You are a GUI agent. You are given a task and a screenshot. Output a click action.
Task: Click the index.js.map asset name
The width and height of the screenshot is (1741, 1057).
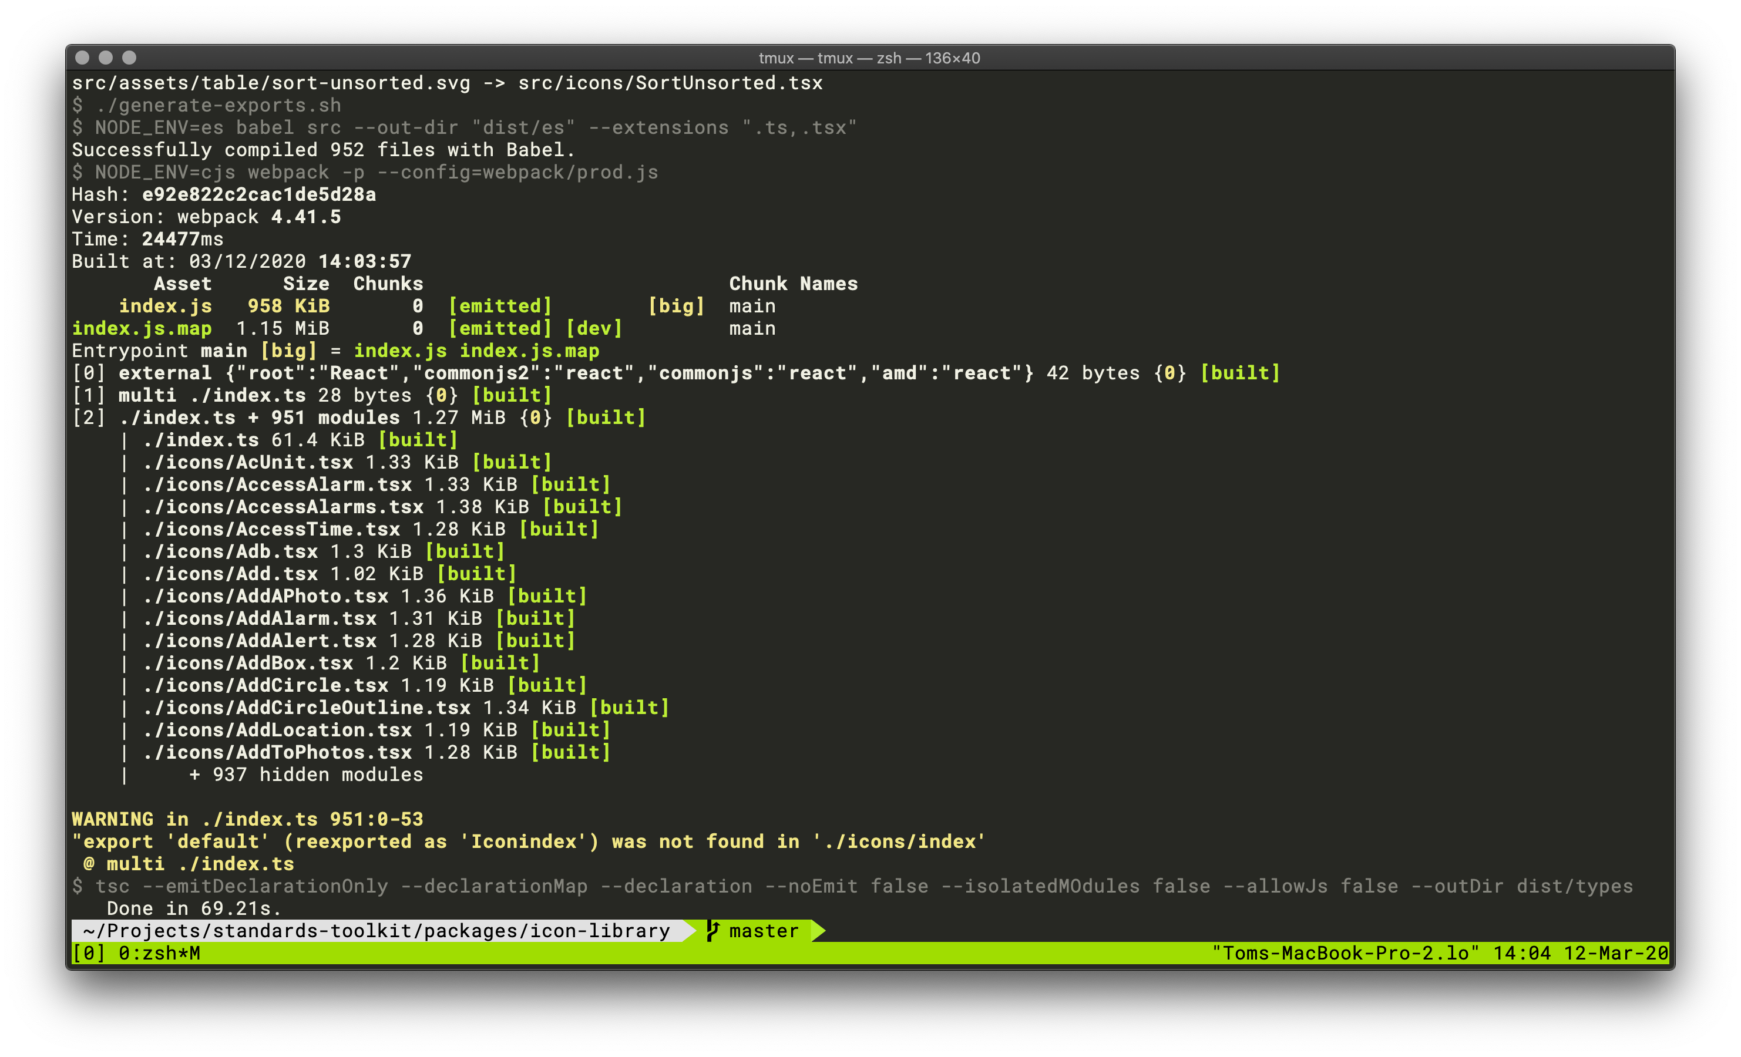pyautogui.click(x=142, y=328)
